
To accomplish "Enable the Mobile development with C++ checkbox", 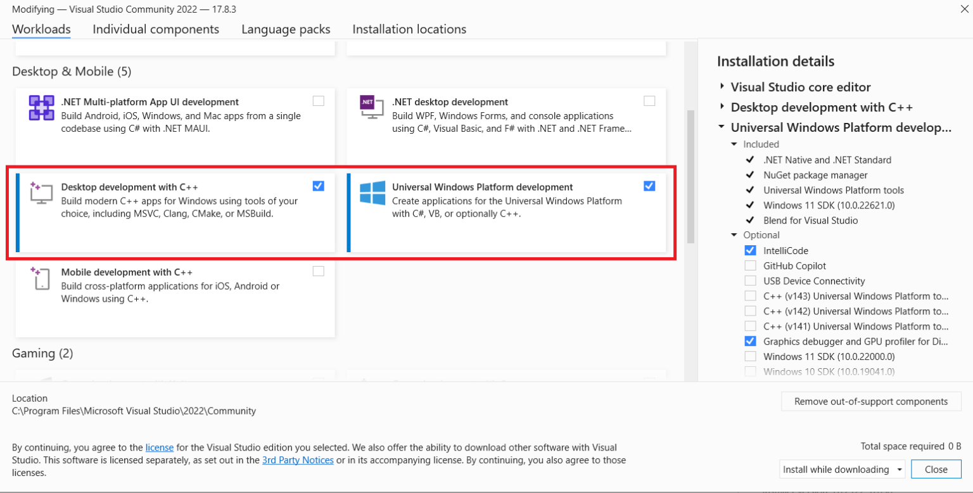I will 319,271.
